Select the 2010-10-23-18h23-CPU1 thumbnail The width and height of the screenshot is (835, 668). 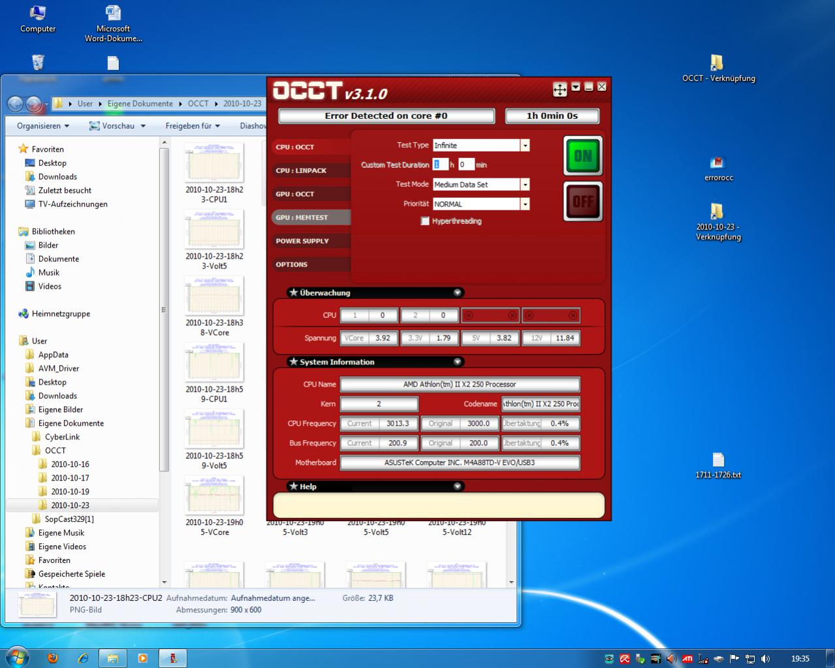click(214, 173)
